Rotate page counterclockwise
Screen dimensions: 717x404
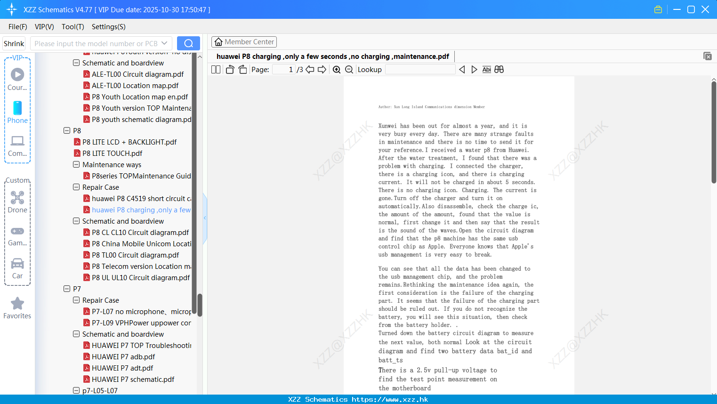click(230, 70)
